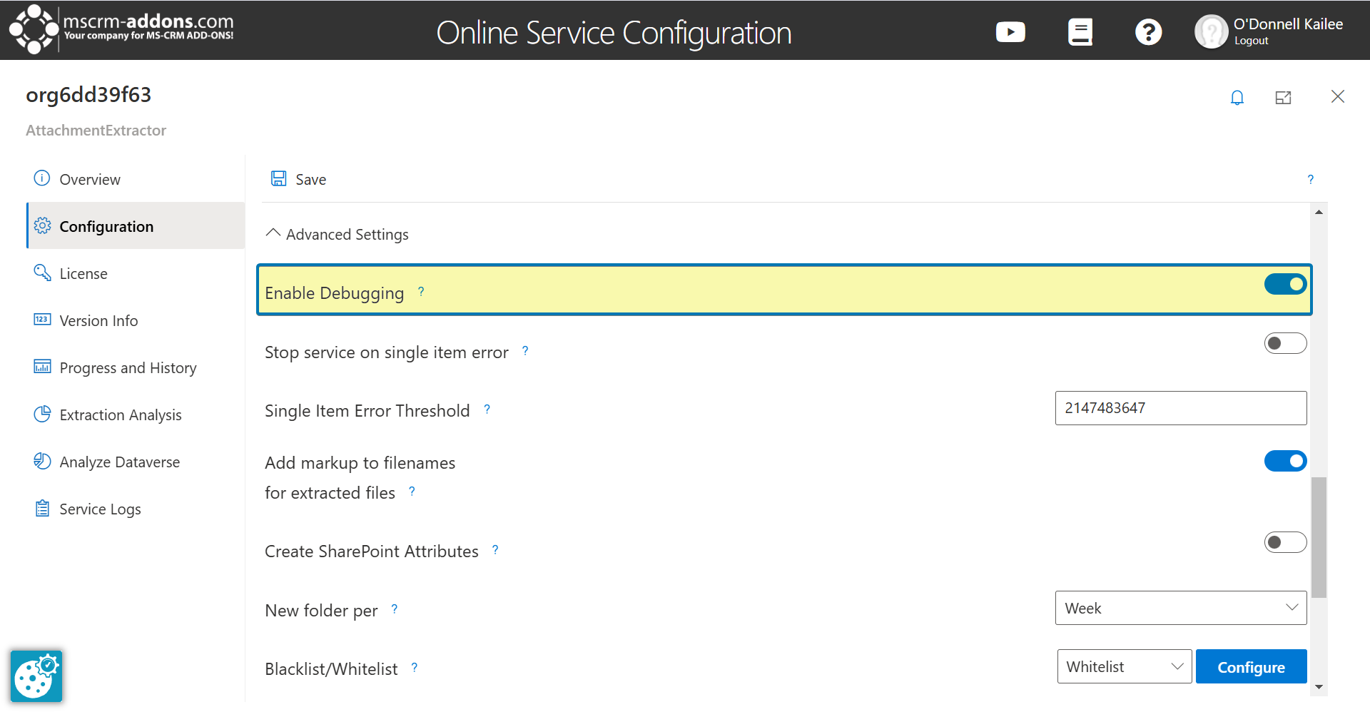The image size is (1370, 712).
Task: Focus the Single Item Error Threshold field
Action: click(1181, 408)
